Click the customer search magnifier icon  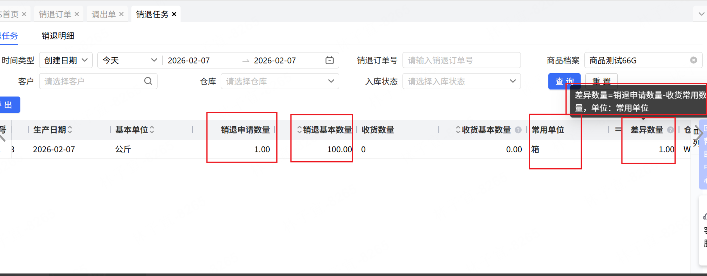point(148,81)
